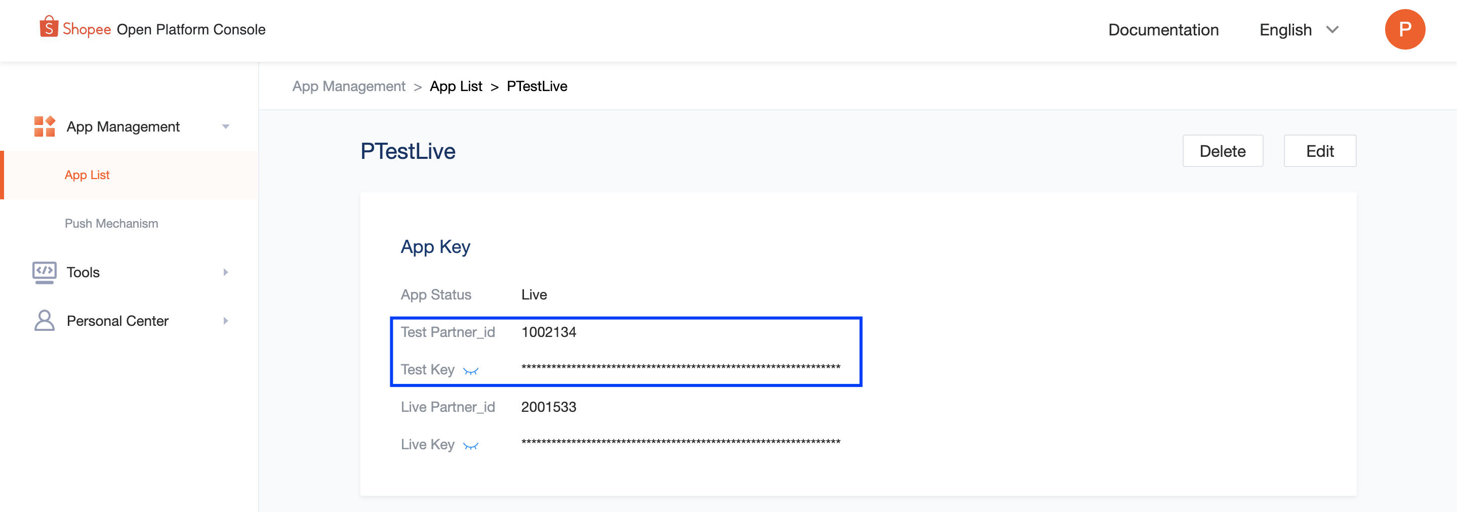The width and height of the screenshot is (1457, 512).
Task: Expand the Personal Center submenu
Action: pyautogui.click(x=226, y=320)
